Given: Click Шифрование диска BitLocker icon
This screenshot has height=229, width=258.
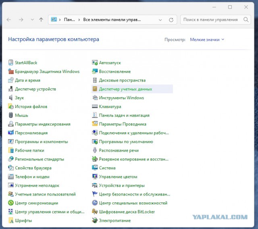Looking at the screenshot, I should coord(95,212).
